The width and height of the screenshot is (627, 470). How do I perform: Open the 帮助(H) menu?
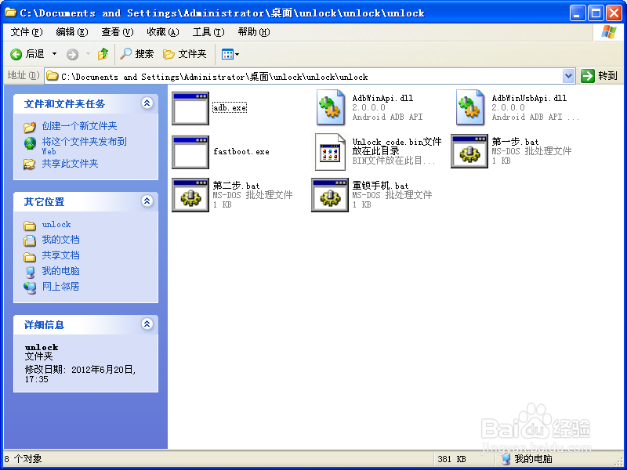[254, 32]
